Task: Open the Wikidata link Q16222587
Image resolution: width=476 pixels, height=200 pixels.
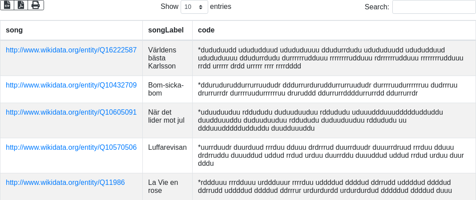Action: coord(71,50)
